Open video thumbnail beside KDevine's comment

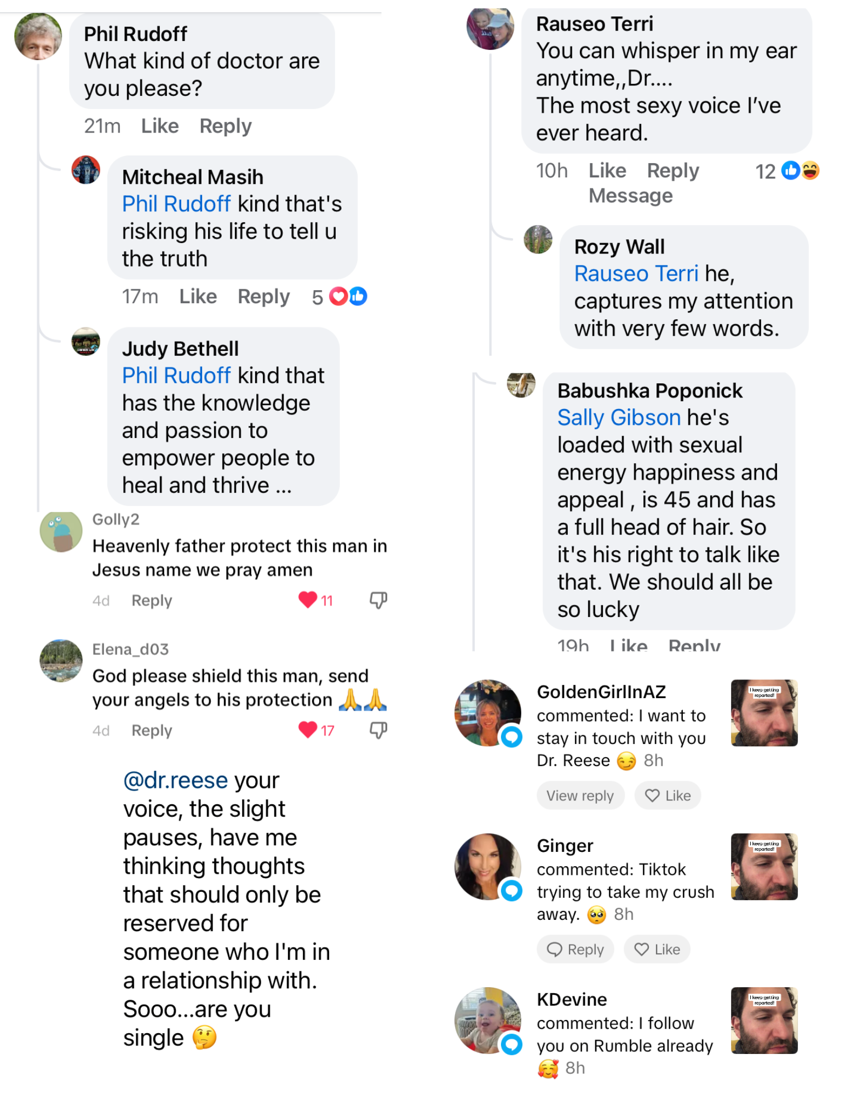click(x=764, y=1021)
